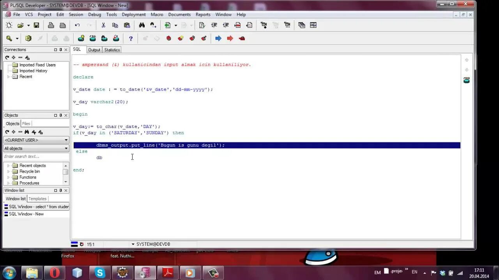The image size is (499, 280).
Task: Select SQL Window - select * from student entry
Action: click(36, 207)
